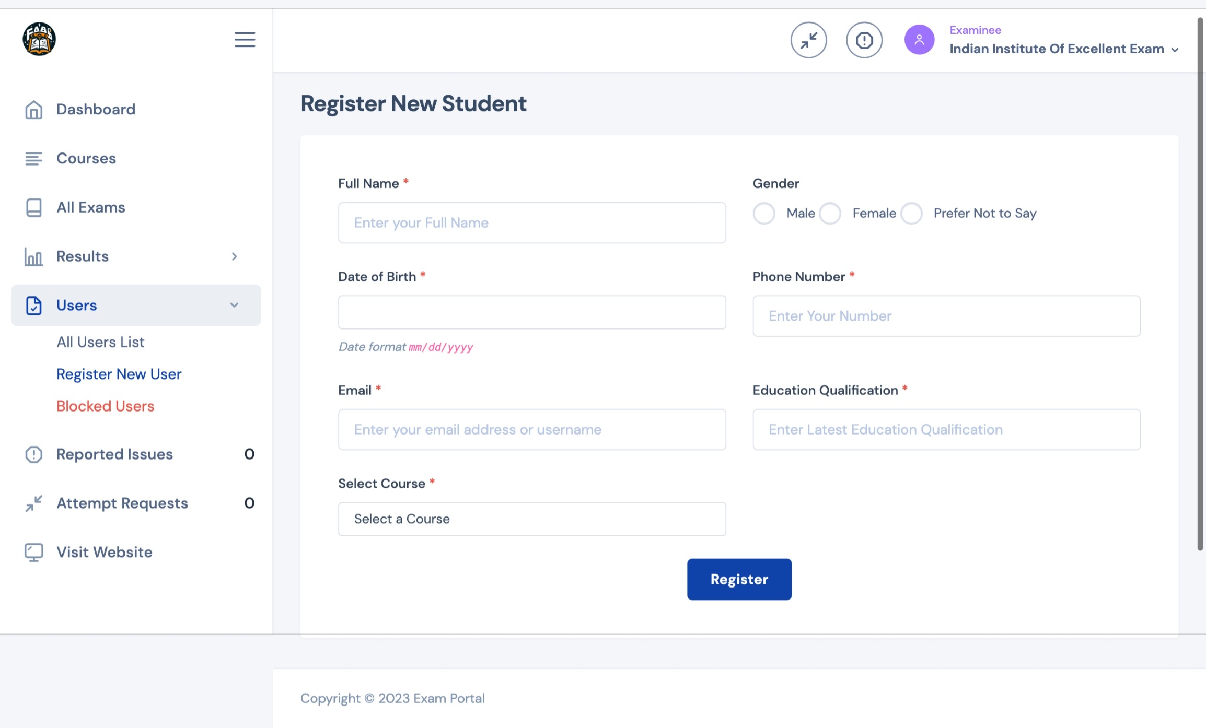Select the Male gender radio button
1206x728 pixels.
pos(764,214)
